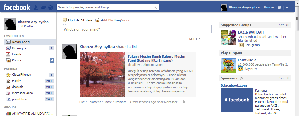The image size is (299, 116).
Task: Open the account settings gear icon
Action: click(x=287, y=8)
